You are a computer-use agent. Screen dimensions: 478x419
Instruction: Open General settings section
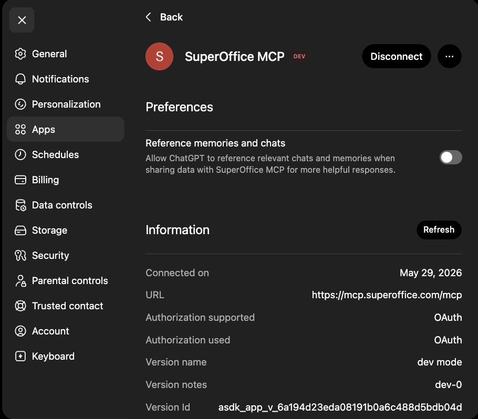click(x=66, y=54)
